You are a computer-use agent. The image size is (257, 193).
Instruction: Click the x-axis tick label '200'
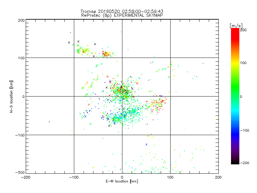(218, 177)
